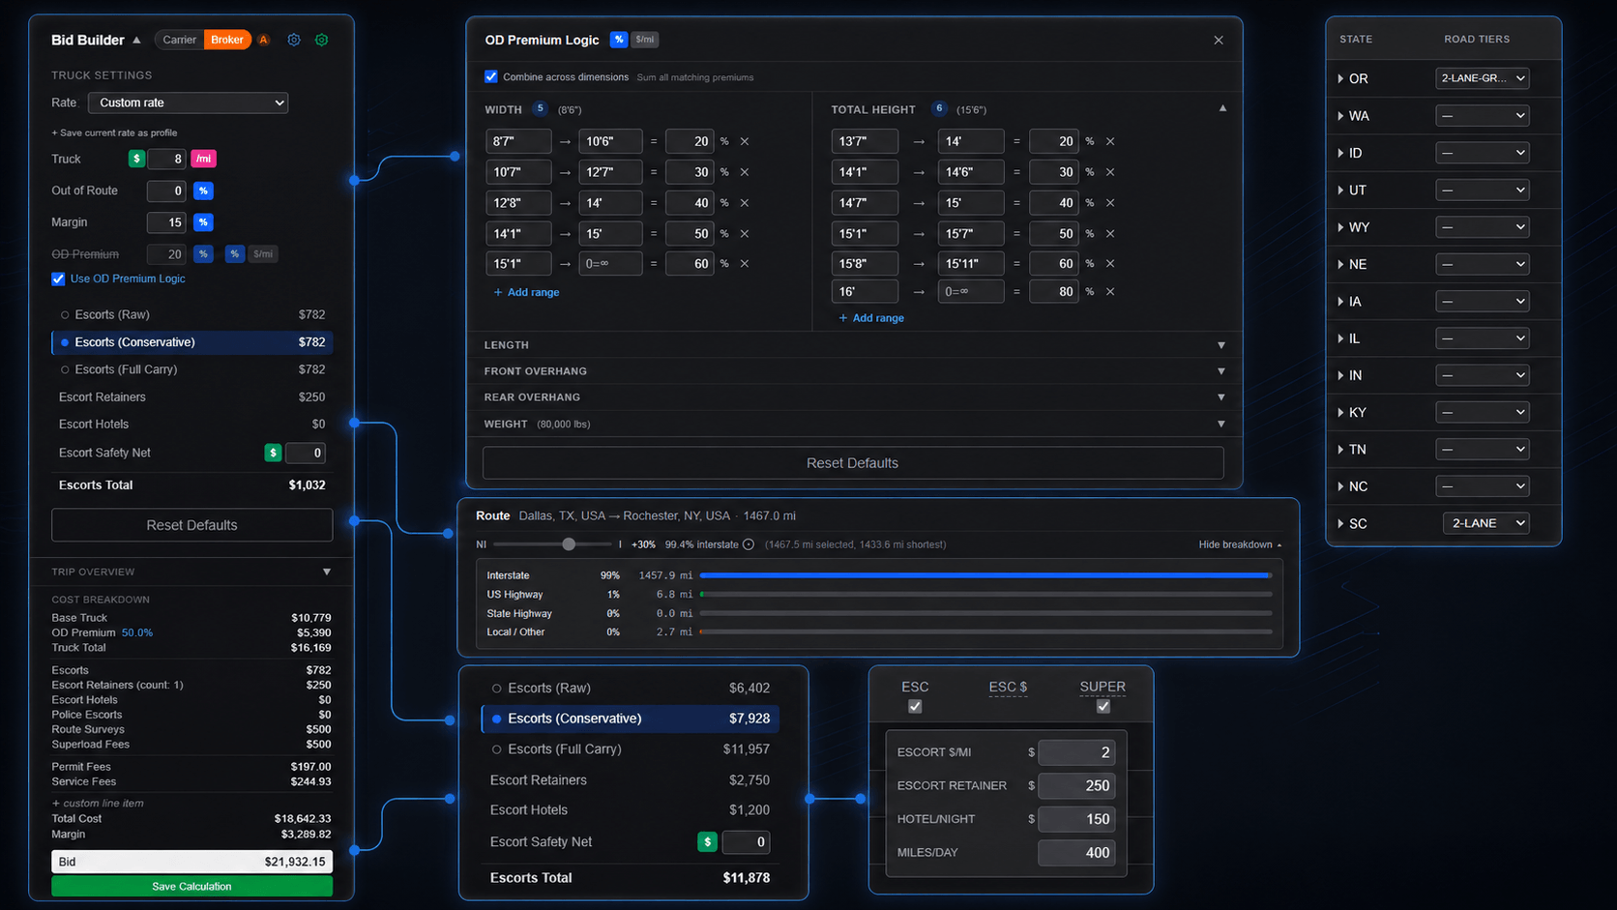Select Escorts (Conservative) $7,928 option
Image resolution: width=1617 pixels, height=910 pixels.
[x=630, y=719]
